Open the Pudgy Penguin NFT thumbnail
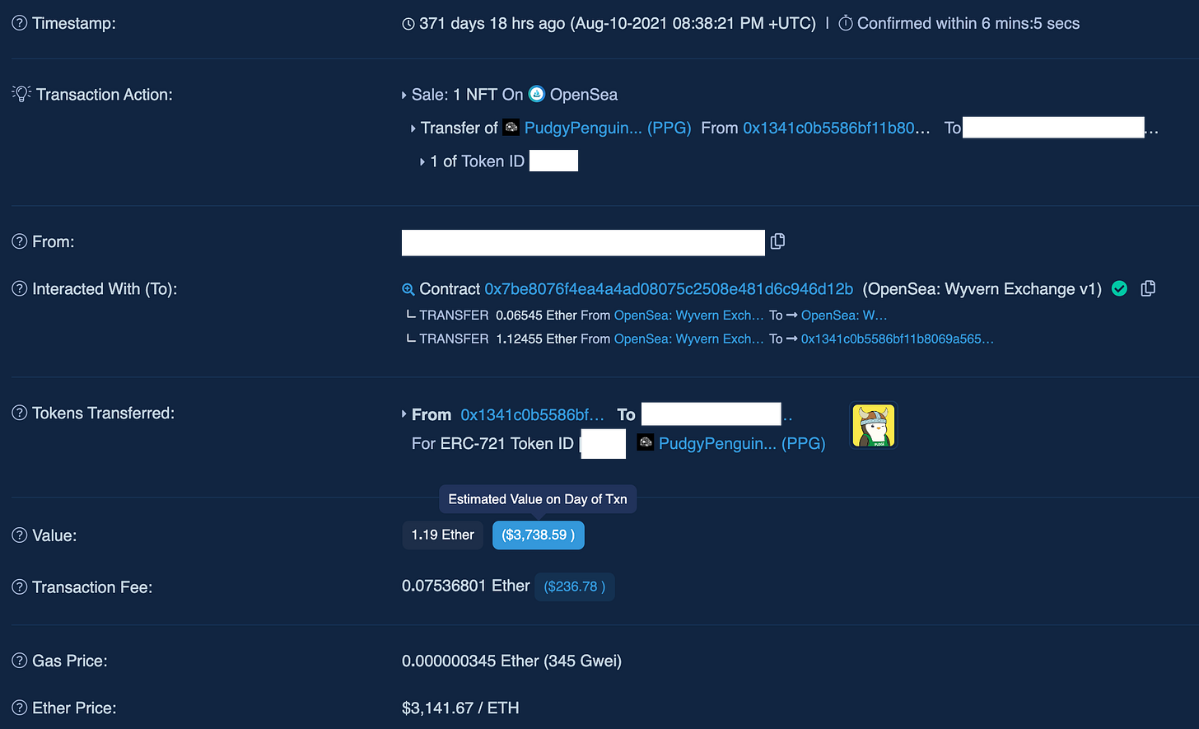The image size is (1199, 729). click(873, 425)
